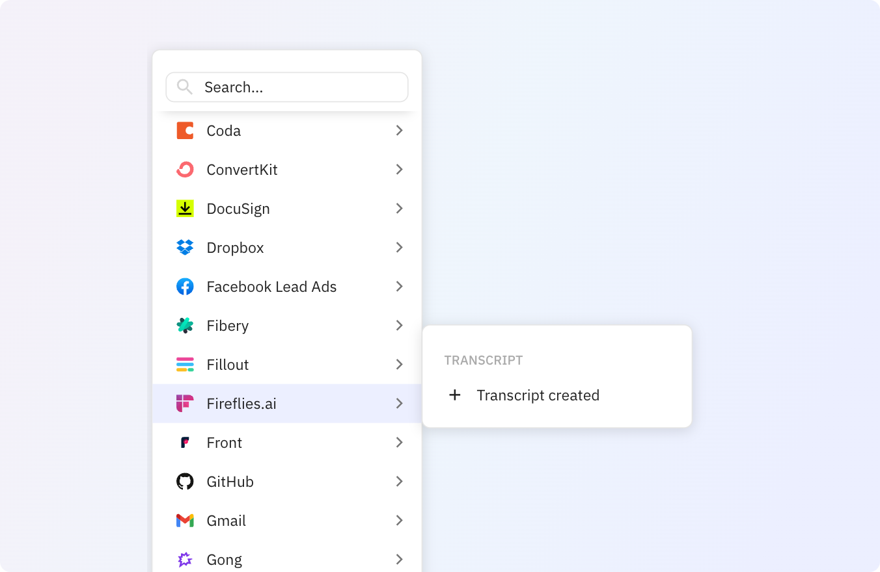
Task: Expand the Facebook Lead Ads chevron
Action: point(400,287)
